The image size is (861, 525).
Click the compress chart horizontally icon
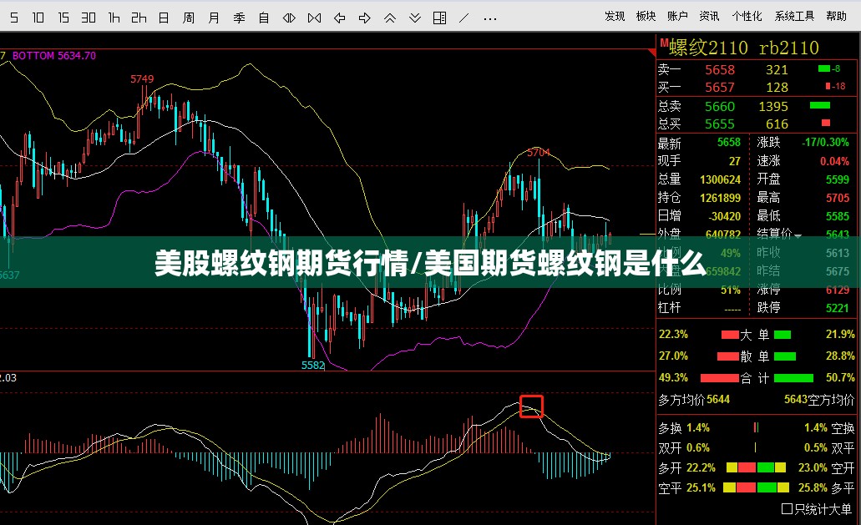(x=315, y=18)
